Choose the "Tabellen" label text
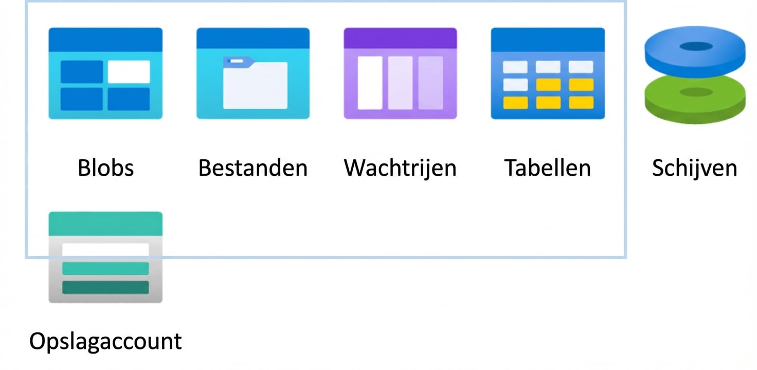The width and height of the screenshot is (757, 370). 548,168
